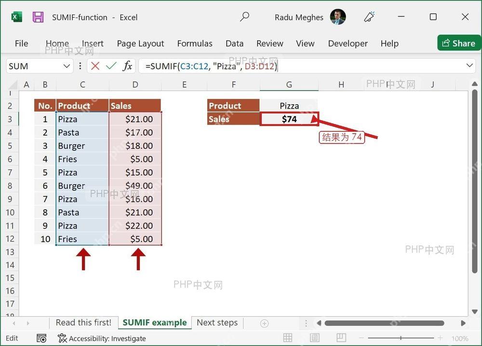Select column D header
The height and width of the screenshot is (346, 482).
click(x=135, y=85)
